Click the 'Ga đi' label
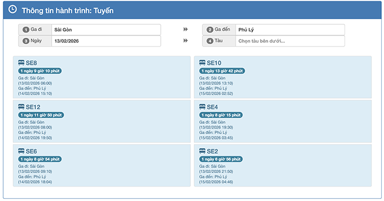The width and height of the screenshot is (384, 201). click(36, 30)
